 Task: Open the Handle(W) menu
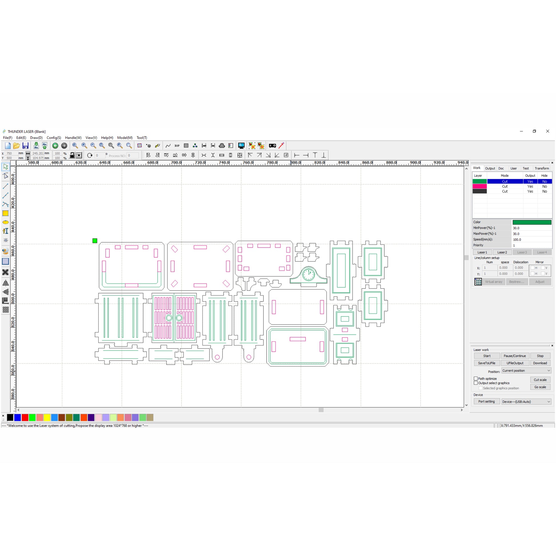[x=73, y=137]
